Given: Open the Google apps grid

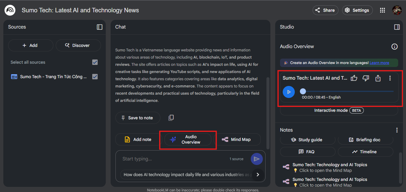Looking at the screenshot, I should pyautogui.click(x=382, y=10).
